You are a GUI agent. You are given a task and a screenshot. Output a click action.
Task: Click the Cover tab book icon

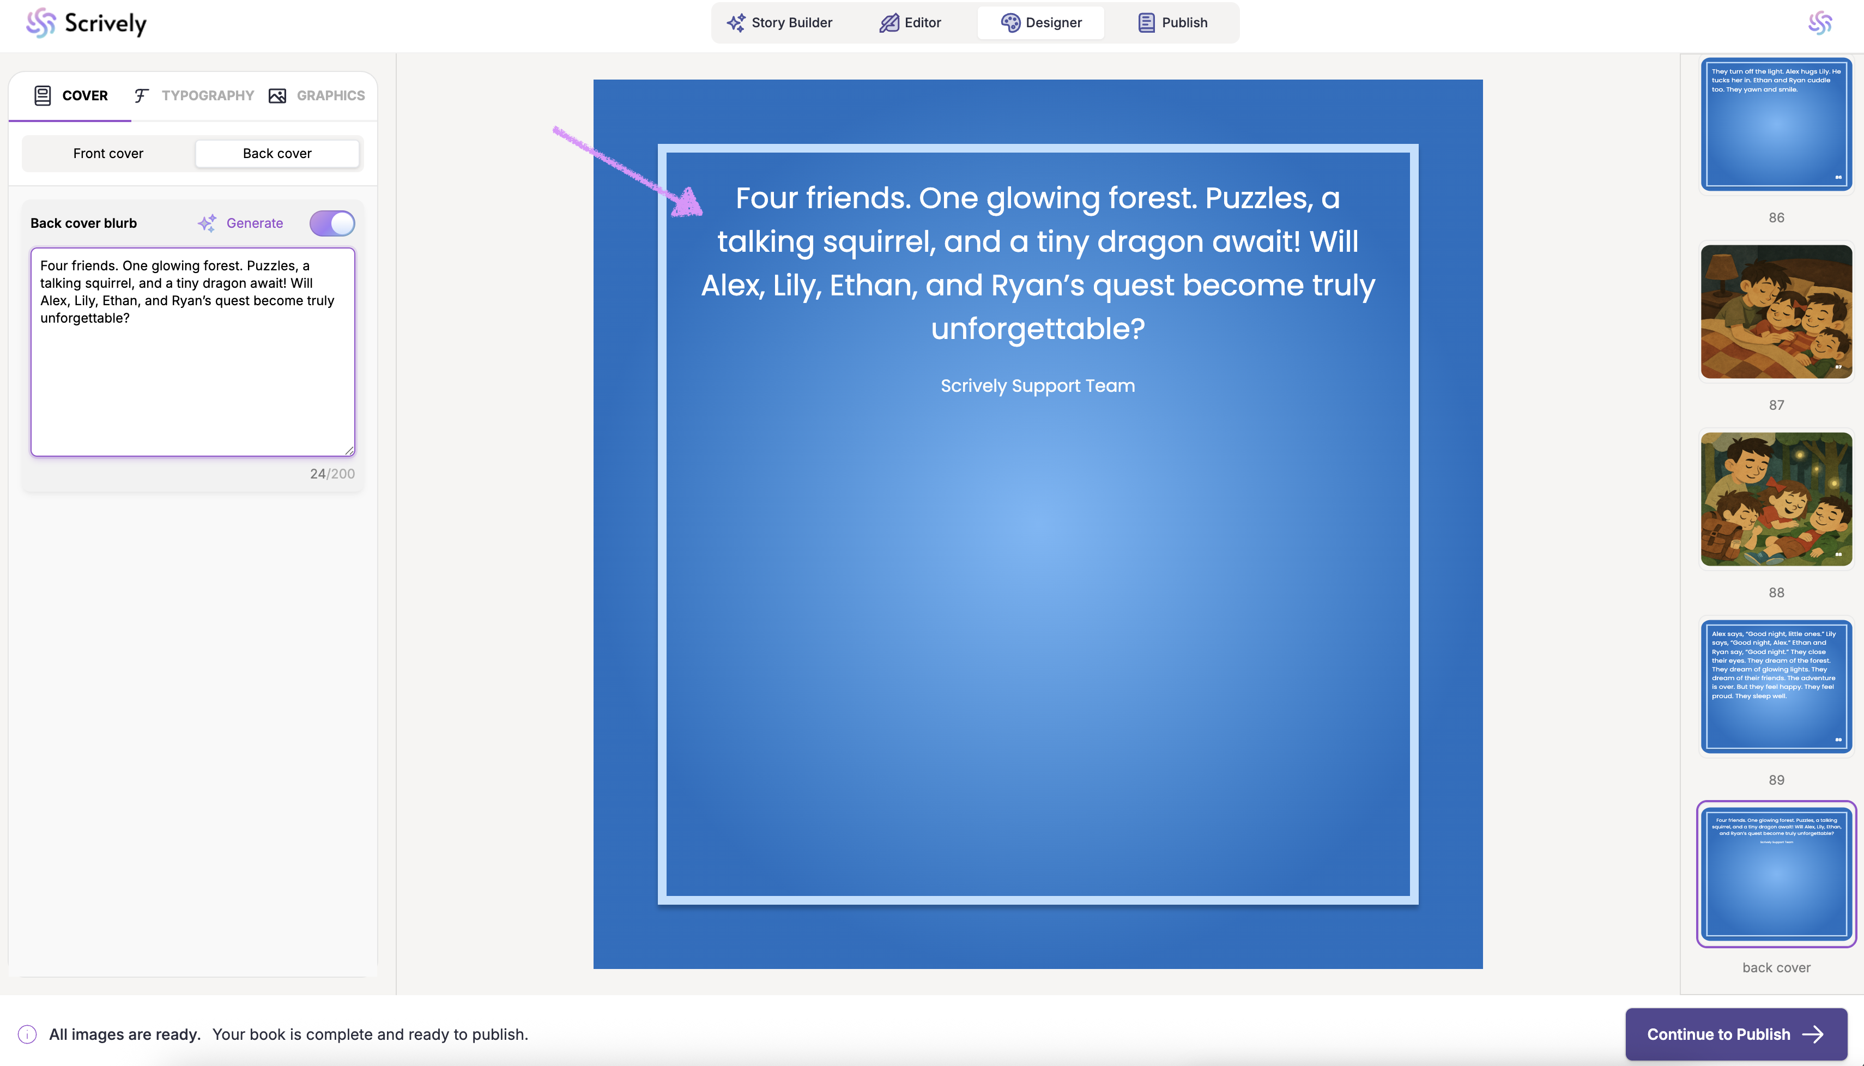(43, 95)
